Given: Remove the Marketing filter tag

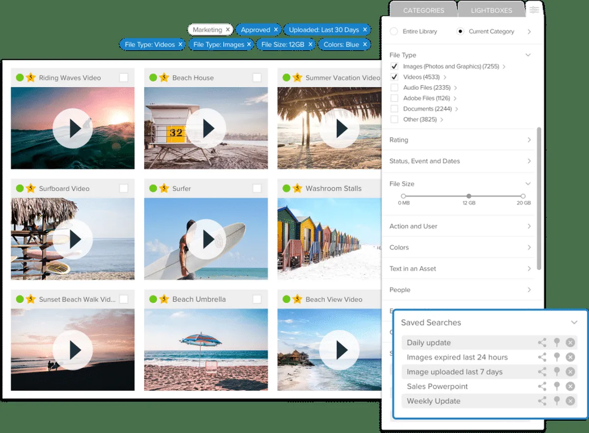Looking at the screenshot, I should click(x=228, y=30).
